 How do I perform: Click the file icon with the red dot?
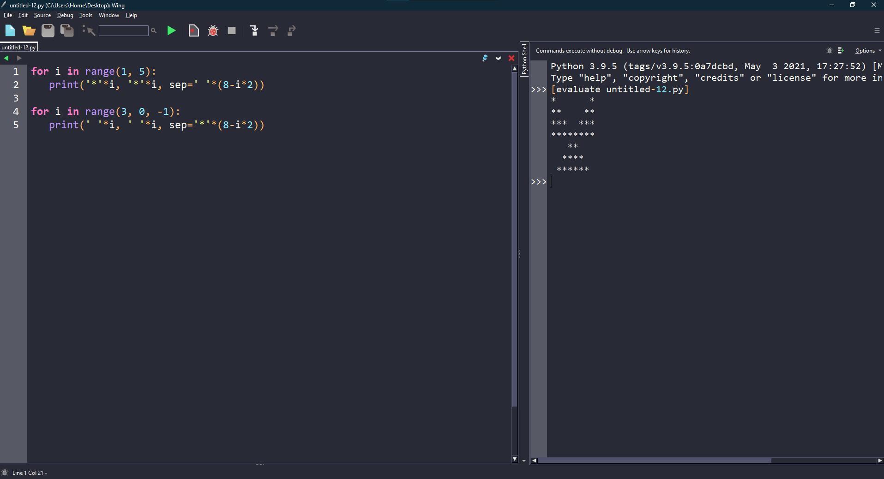point(194,31)
